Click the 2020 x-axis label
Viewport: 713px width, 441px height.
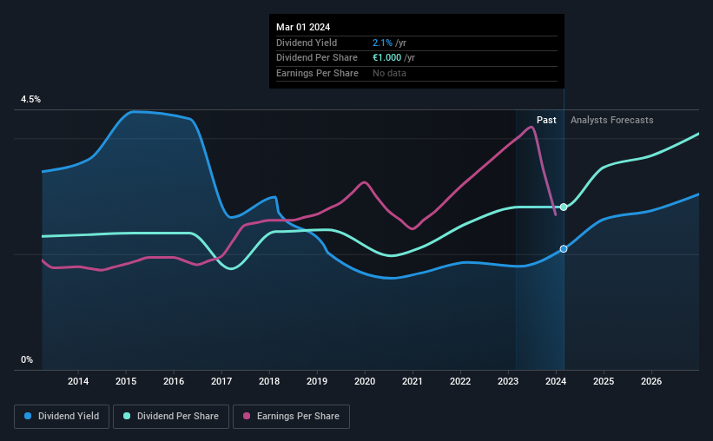point(365,381)
